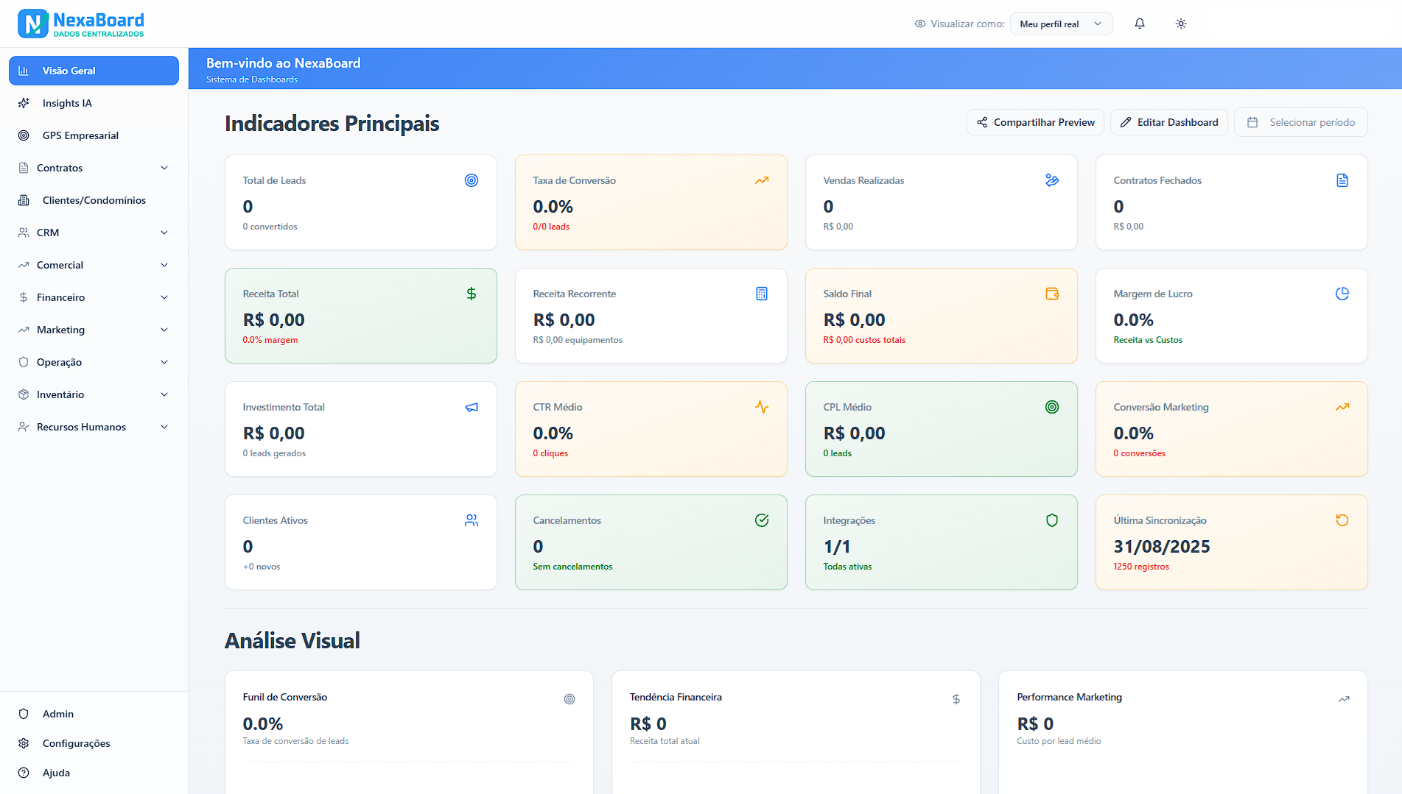Click the NexaBoard logo
The height and width of the screenshot is (794, 1402).
point(81,23)
